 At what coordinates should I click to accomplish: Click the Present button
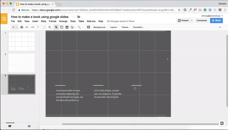point(183,21)
